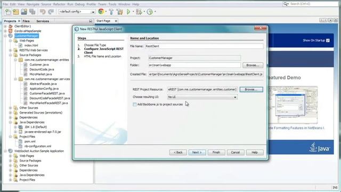Image resolution: width=341 pixels, height=192 pixels.
Task: Expand the CordovaMapsSample project node
Action: coord(5,31)
